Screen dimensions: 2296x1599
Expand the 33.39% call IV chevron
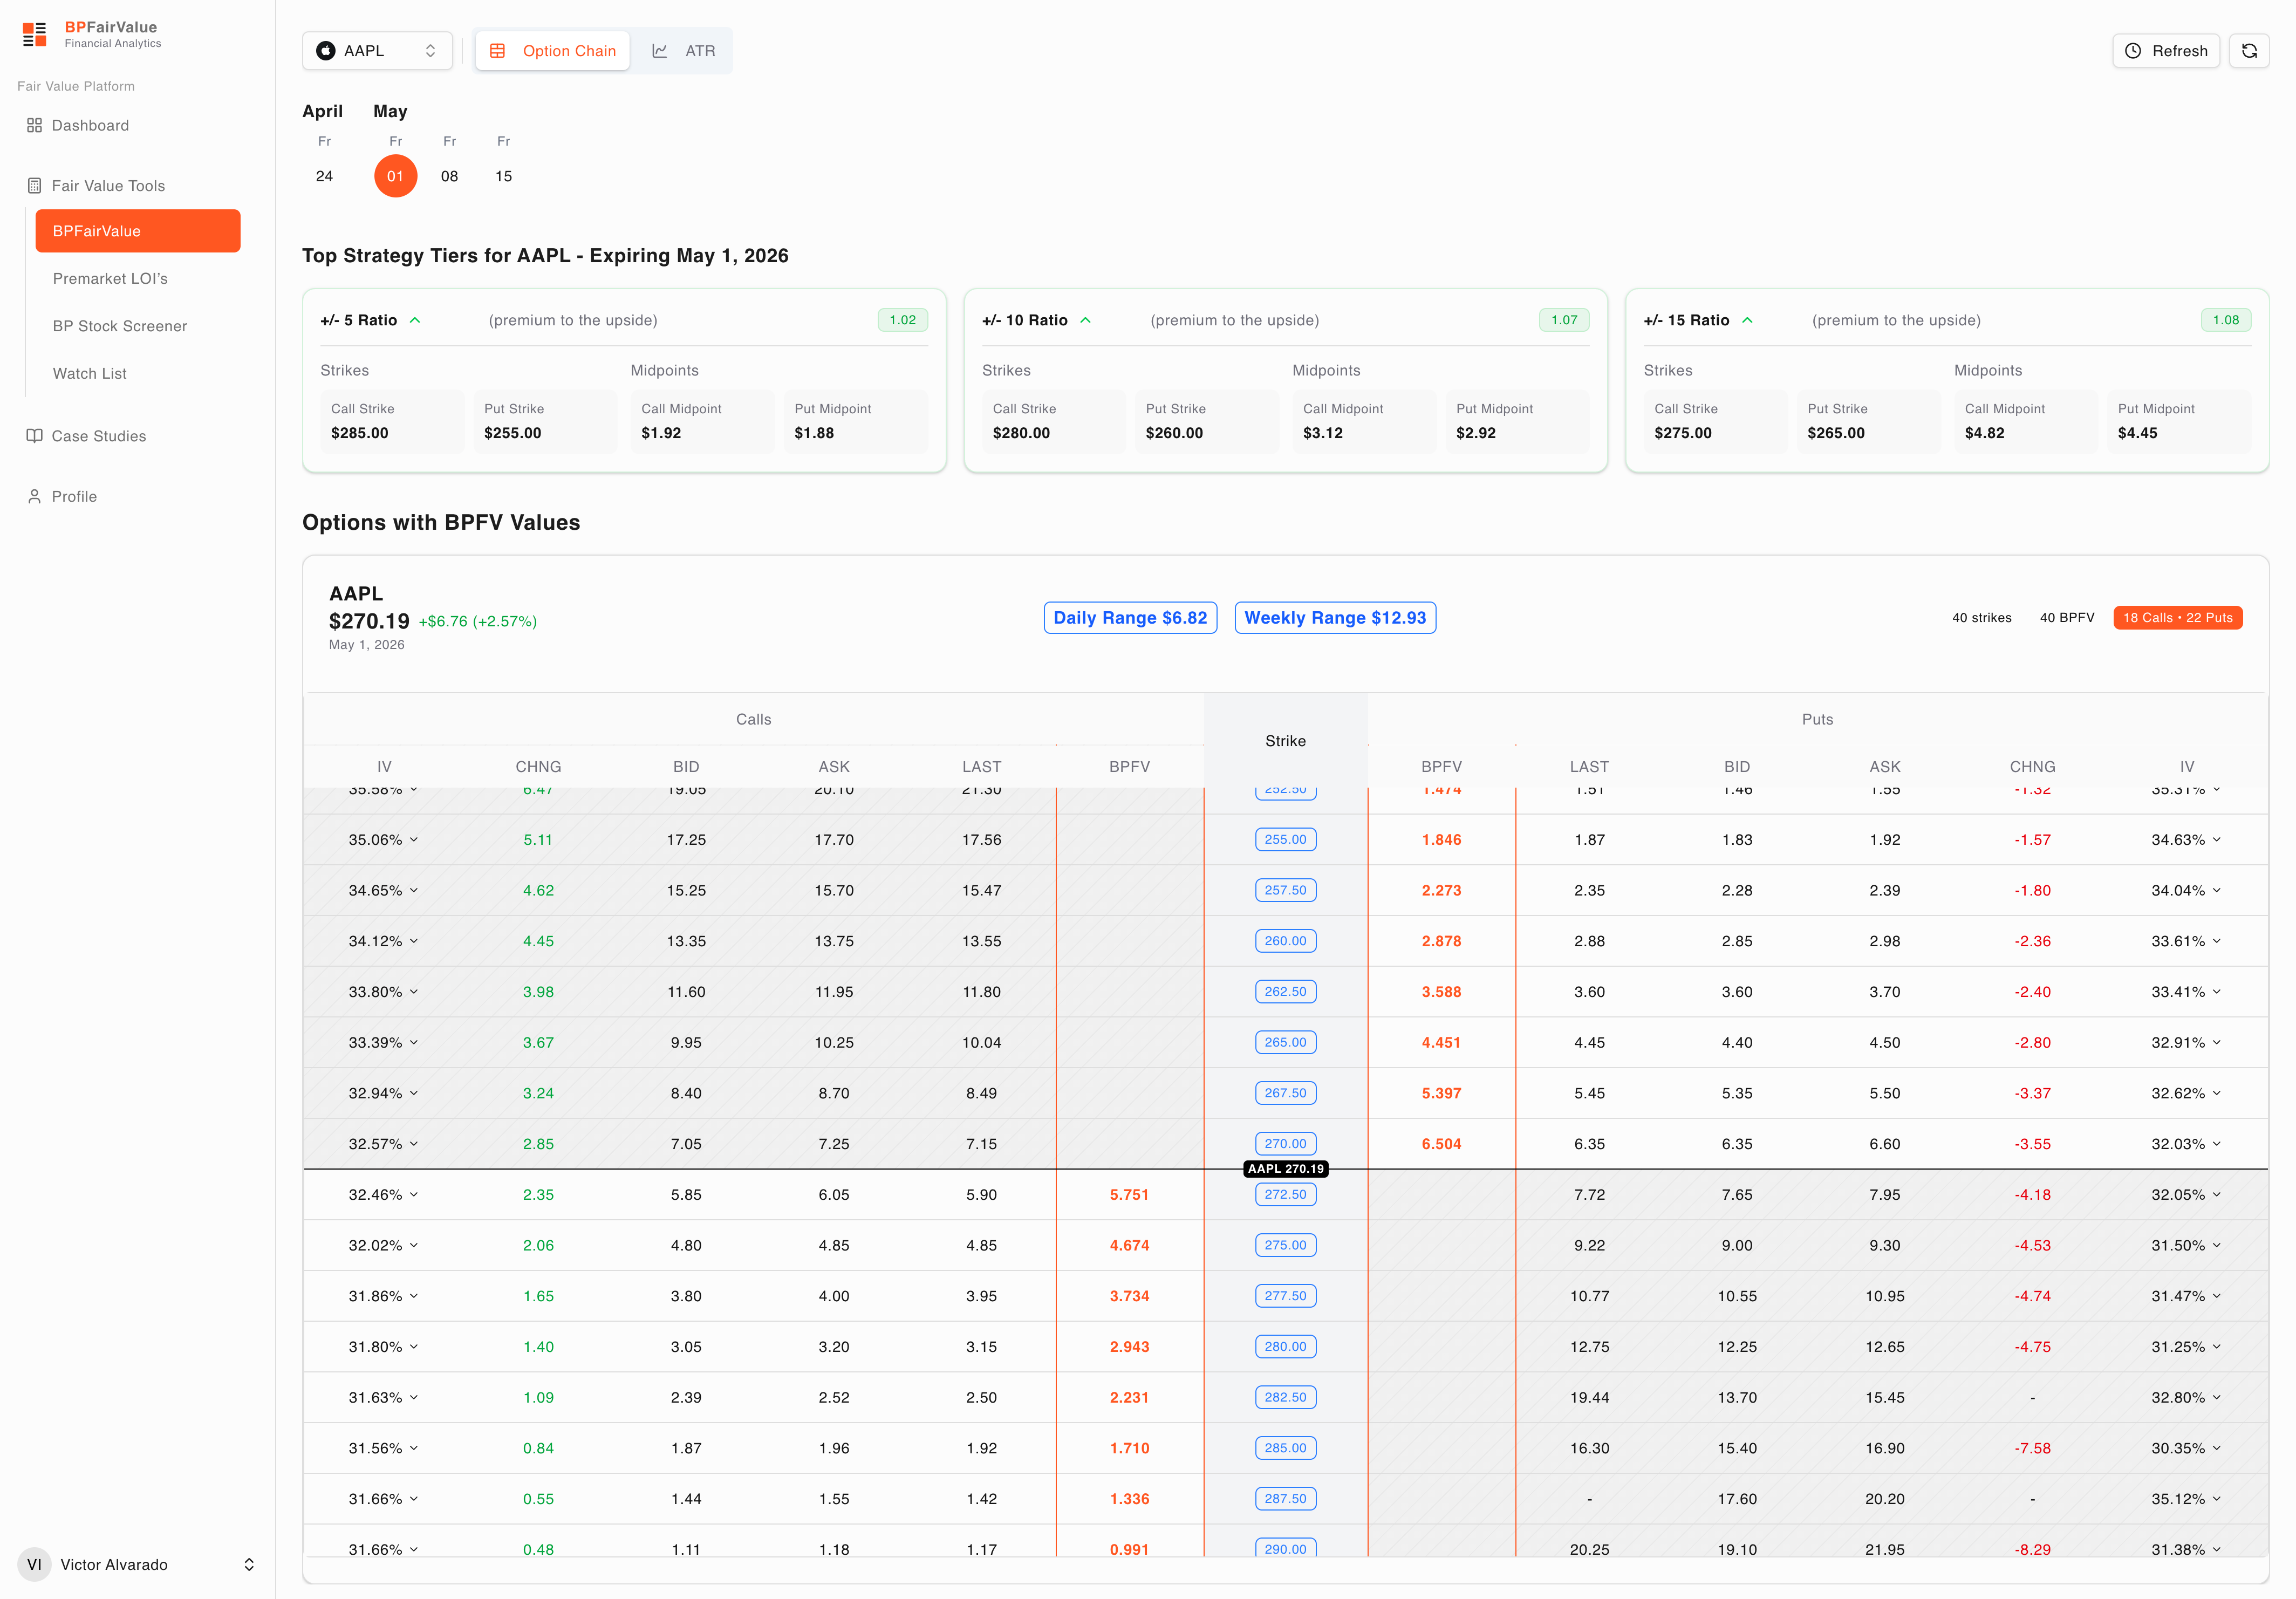(x=414, y=1043)
